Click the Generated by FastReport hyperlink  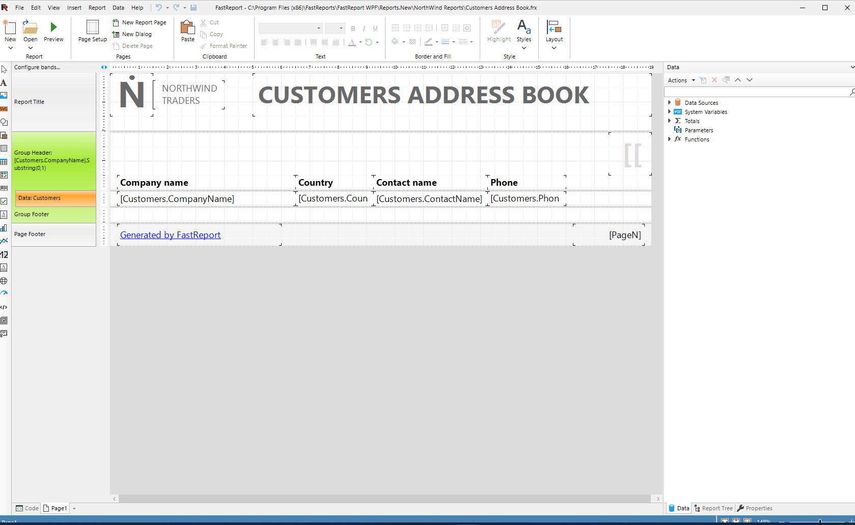click(x=170, y=235)
